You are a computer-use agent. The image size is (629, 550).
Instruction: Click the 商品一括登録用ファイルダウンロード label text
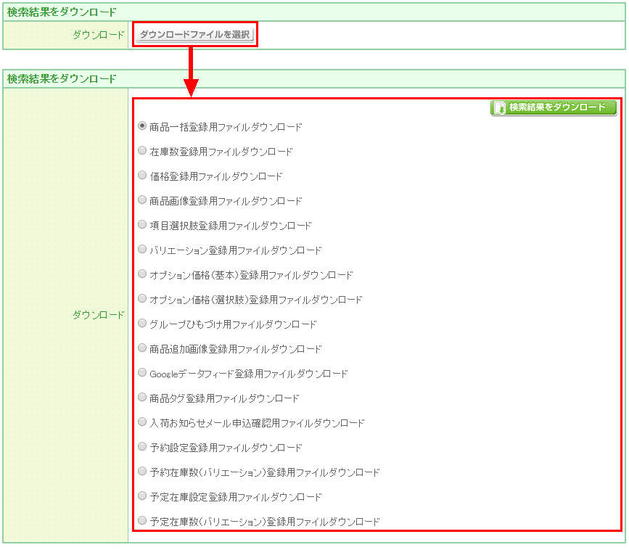tap(226, 127)
